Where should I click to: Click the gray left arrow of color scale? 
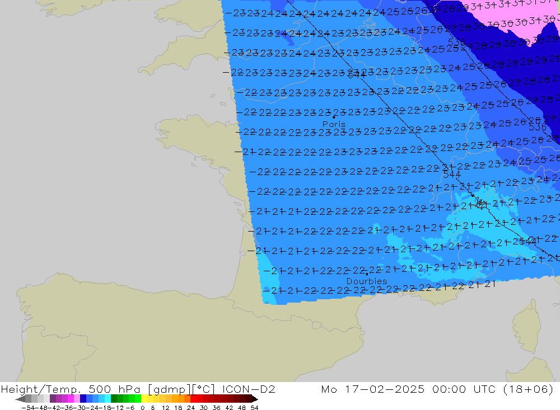20,399
